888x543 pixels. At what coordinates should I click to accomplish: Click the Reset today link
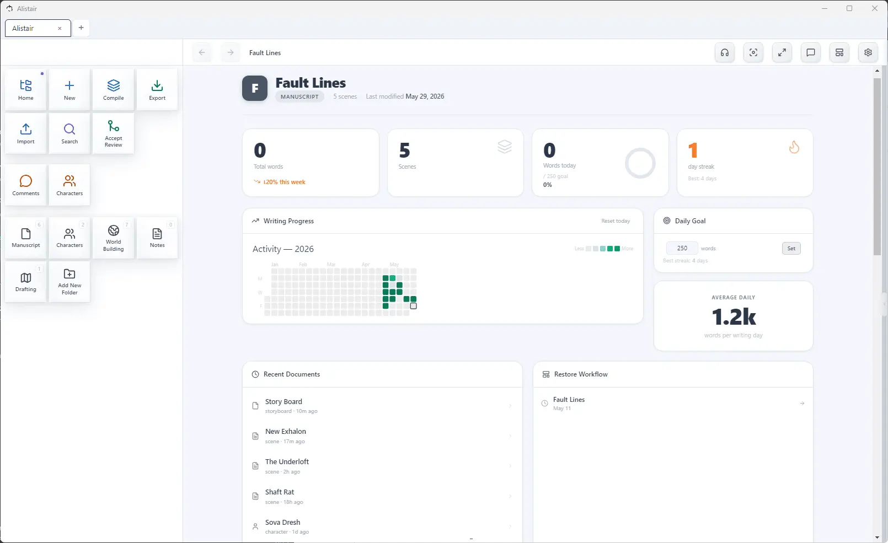[616, 221]
